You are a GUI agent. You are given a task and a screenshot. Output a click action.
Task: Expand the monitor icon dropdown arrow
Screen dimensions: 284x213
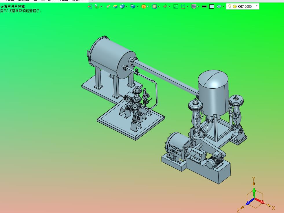pyautogui.click(x=198, y=7)
